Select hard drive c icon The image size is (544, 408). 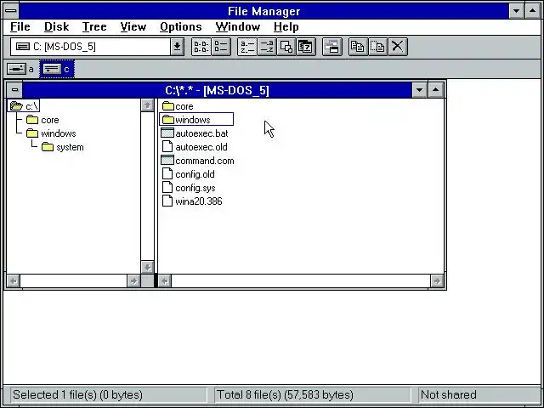[x=57, y=69]
